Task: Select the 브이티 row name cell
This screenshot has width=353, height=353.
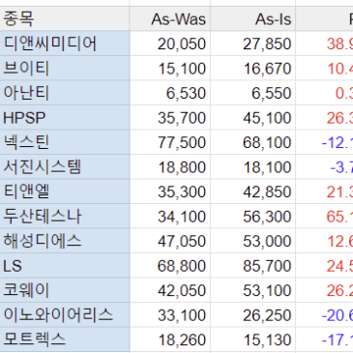Action: pos(65,69)
